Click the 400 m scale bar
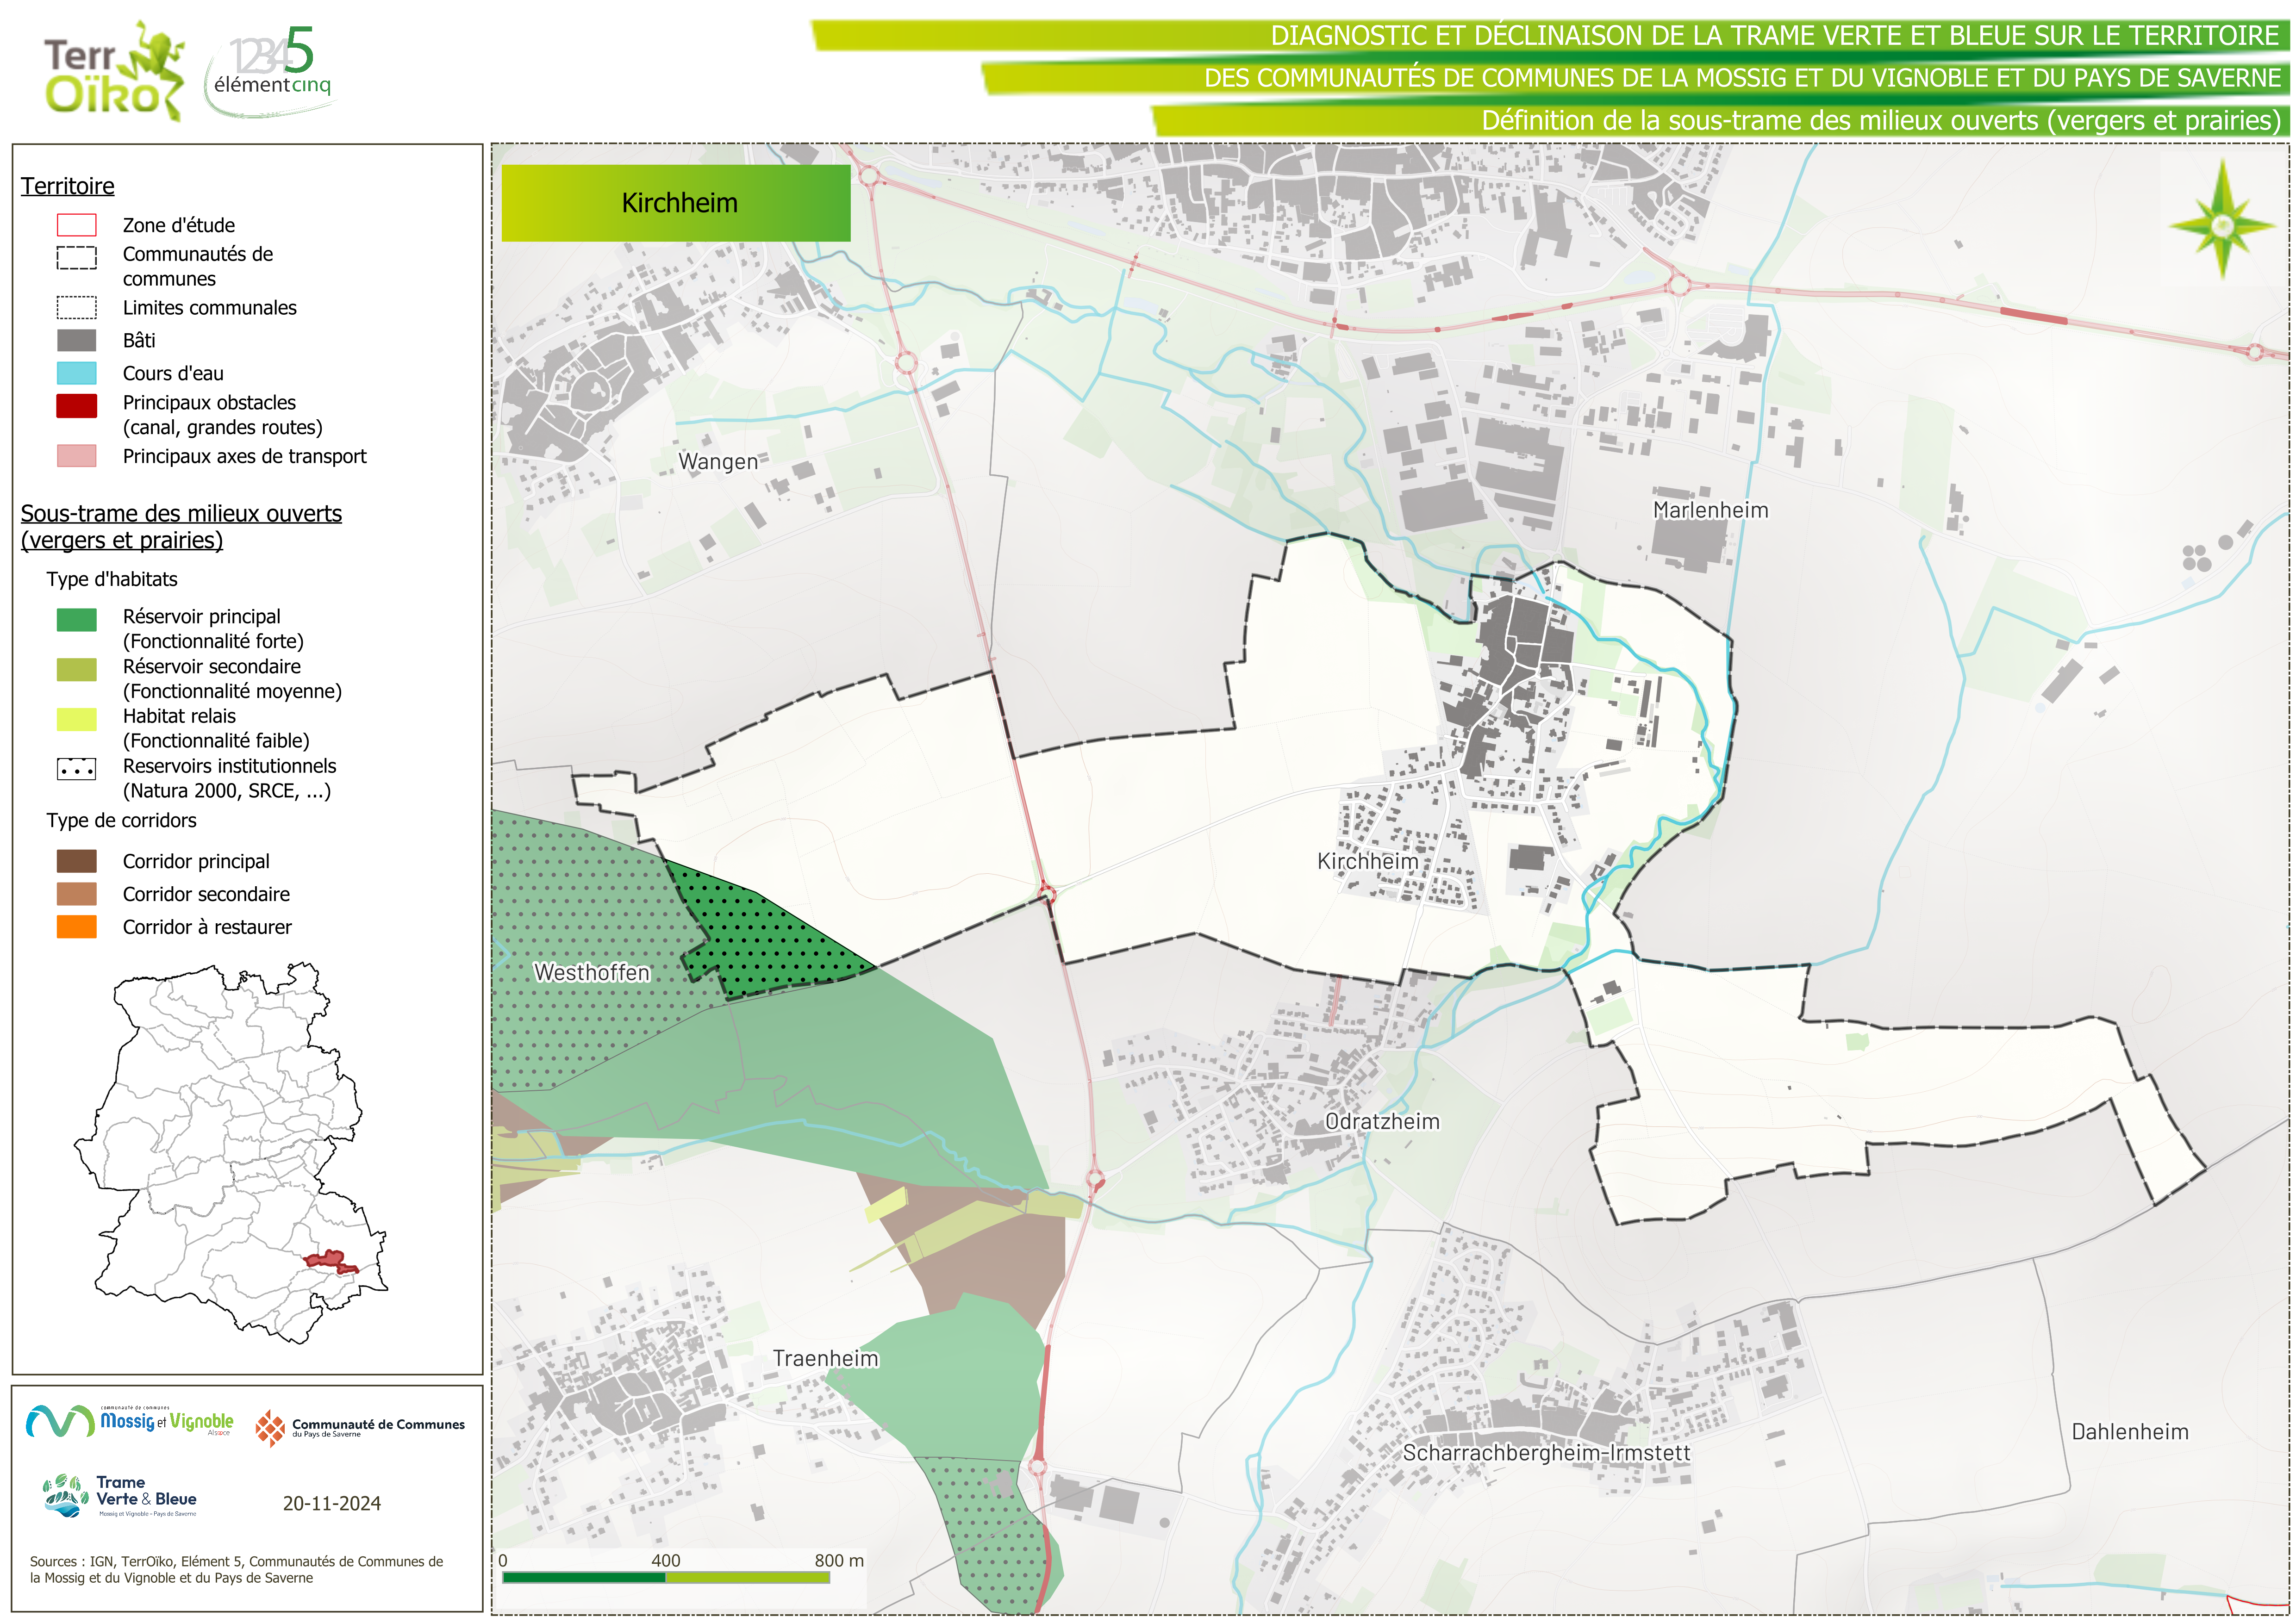2296x1623 pixels. (x=665, y=1577)
